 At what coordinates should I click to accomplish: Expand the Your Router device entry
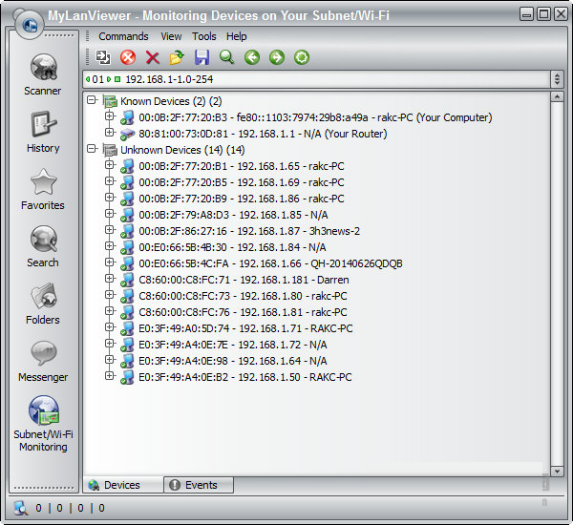(x=110, y=134)
